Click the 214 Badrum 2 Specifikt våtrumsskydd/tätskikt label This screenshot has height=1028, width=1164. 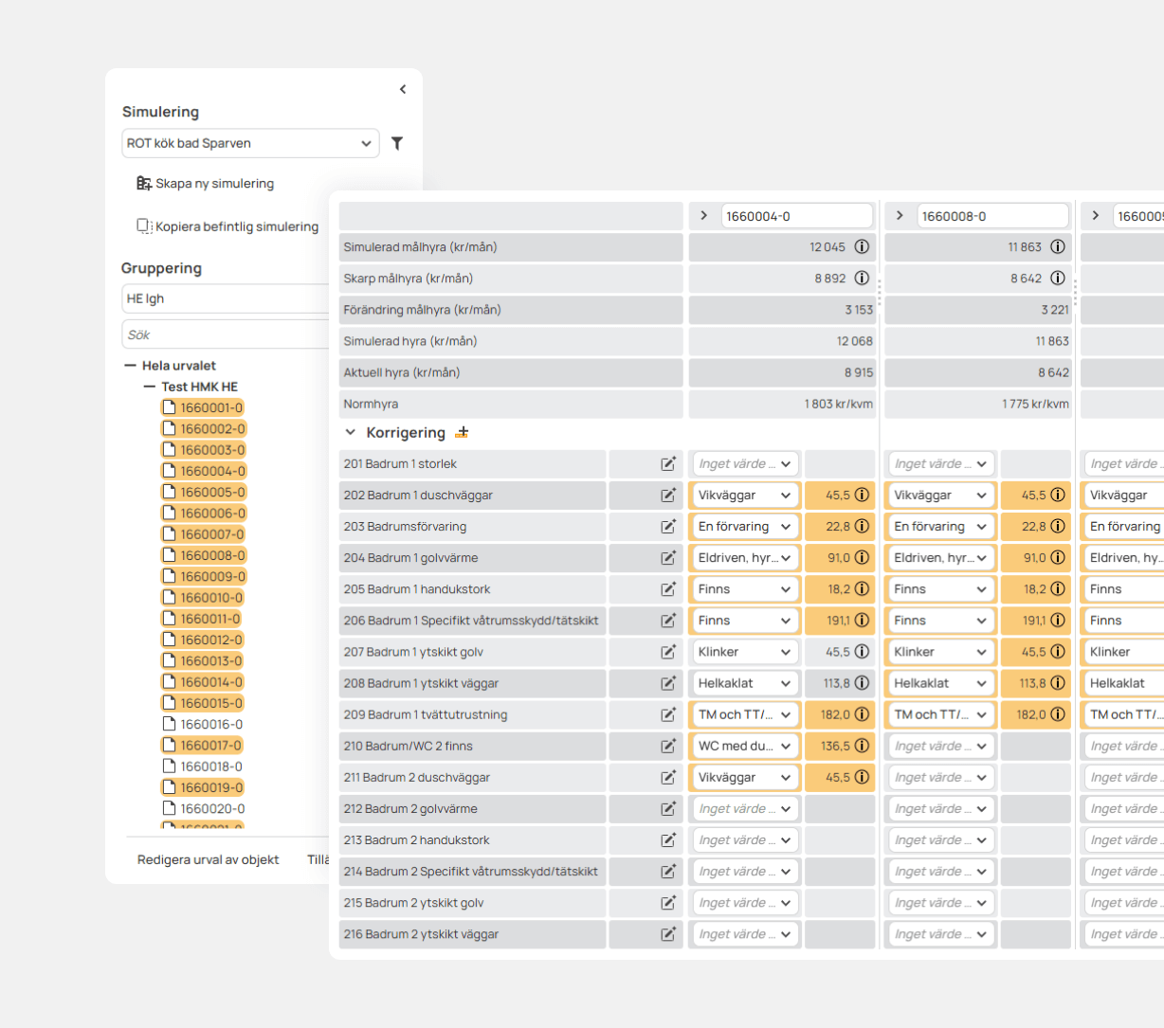471,871
